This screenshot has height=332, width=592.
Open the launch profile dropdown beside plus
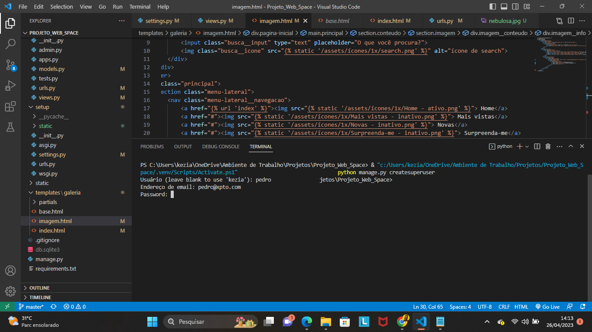click(527, 147)
